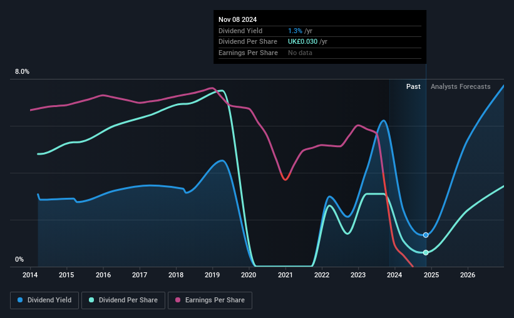This screenshot has height=318, width=514.
Task: Click the 2021 x-axis year label
Action: pos(285,275)
